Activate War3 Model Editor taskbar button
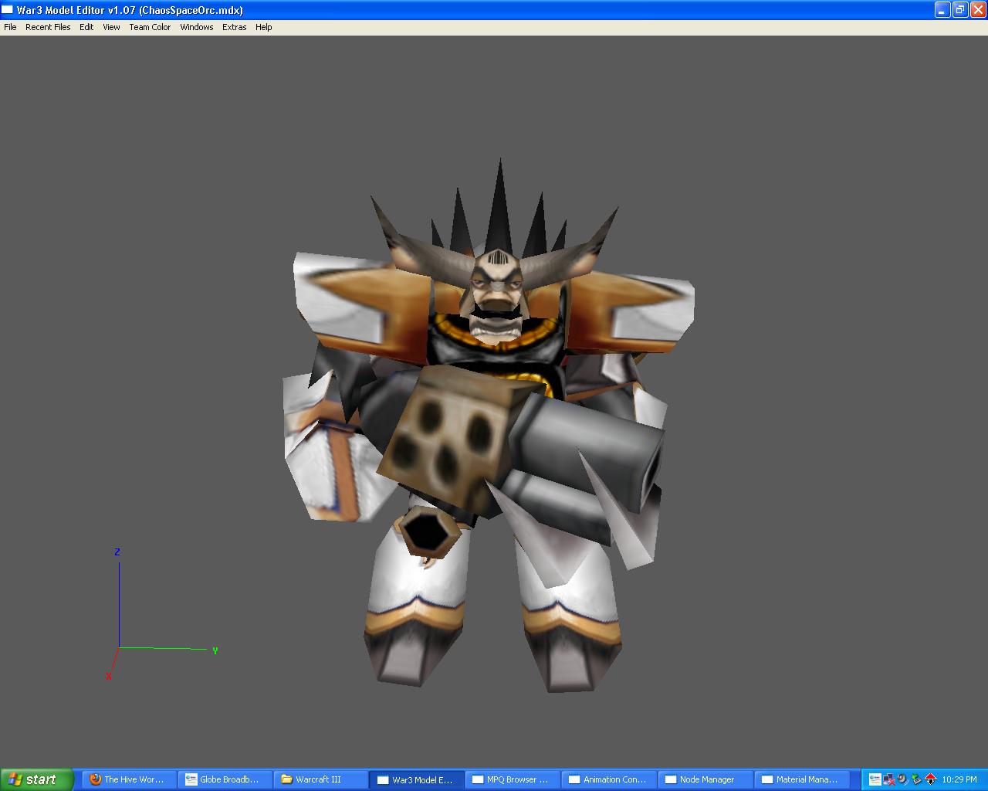 (x=417, y=779)
